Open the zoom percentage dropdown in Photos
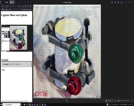This screenshot has width=134, height=106. [x=111, y=101]
